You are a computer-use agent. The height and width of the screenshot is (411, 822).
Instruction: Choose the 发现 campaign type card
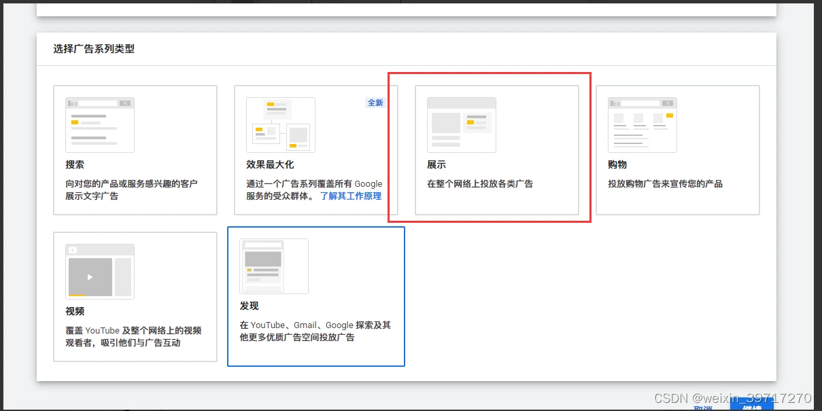coord(316,296)
